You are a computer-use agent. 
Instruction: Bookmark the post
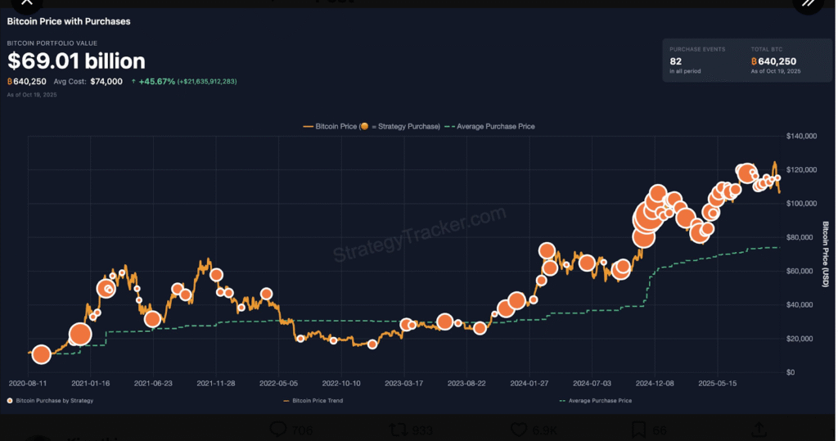point(639,430)
